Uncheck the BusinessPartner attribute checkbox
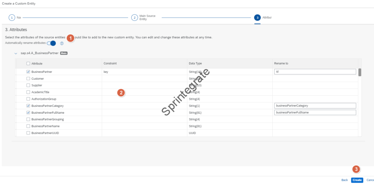 pyautogui.click(x=28, y=72)
